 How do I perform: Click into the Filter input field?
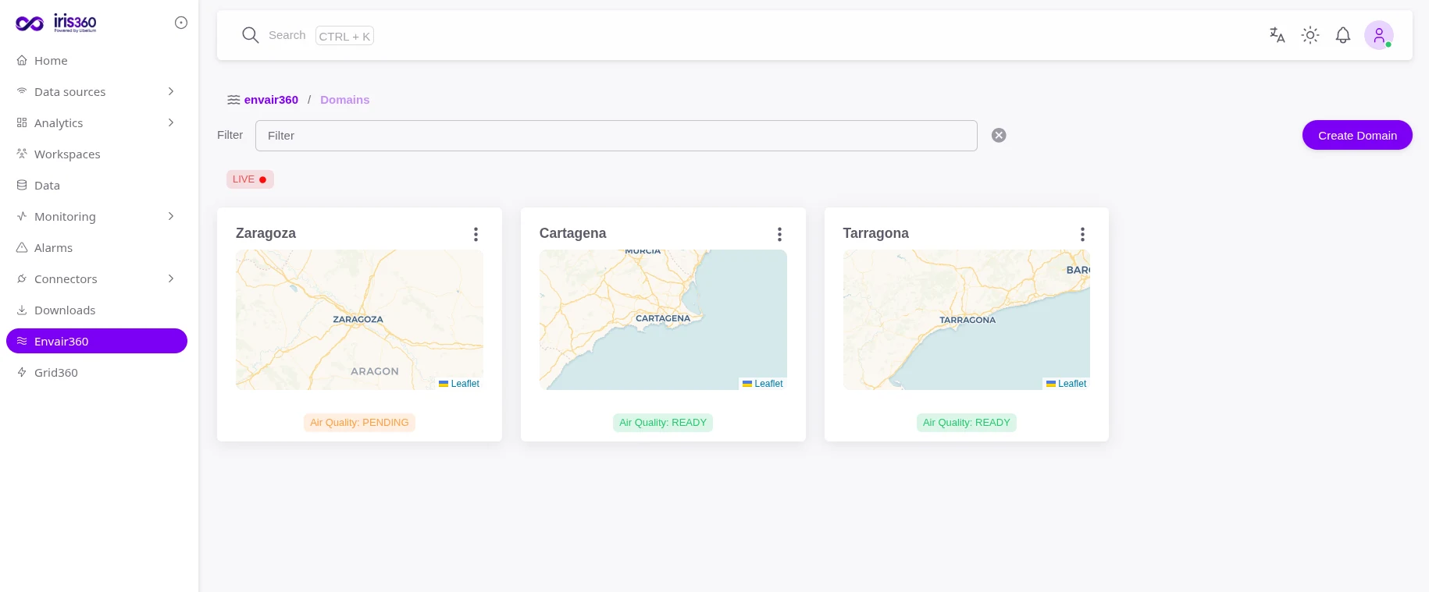click(x=616, y=136)
